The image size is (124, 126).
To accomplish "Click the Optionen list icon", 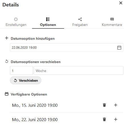I will [48, 19].
